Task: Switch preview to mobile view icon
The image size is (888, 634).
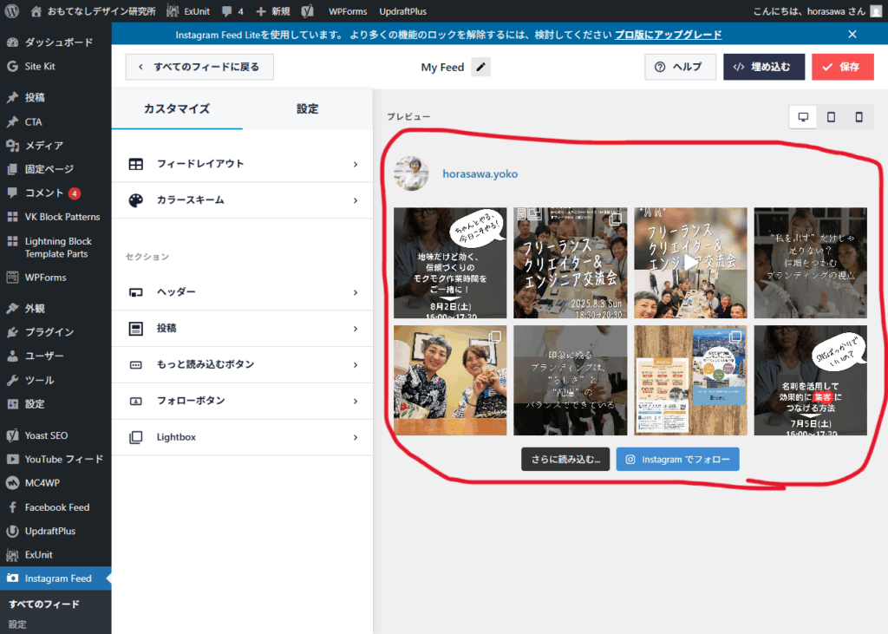Action: point(859,117)
